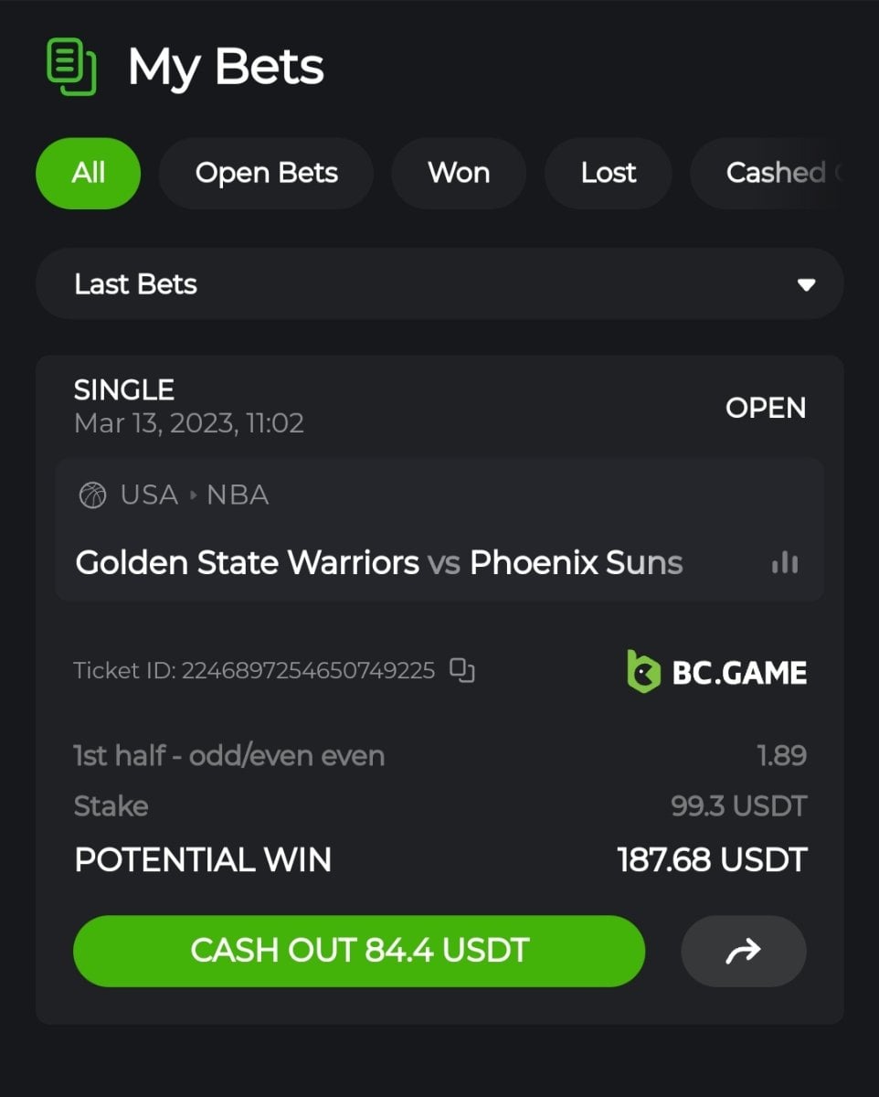879x1097 pixels.
Task: Click the small arrow between USA and NBA
Action: coord(193,495)
